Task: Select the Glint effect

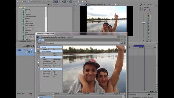Action: [x=26, y=13]
